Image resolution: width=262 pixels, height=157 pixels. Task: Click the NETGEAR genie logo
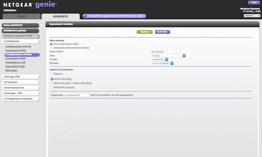pyautogui.click(x=30, y=5)
